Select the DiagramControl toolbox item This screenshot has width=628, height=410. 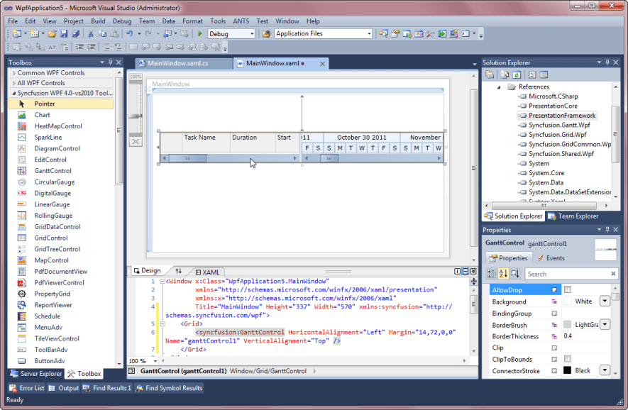[x=57, y=148]
